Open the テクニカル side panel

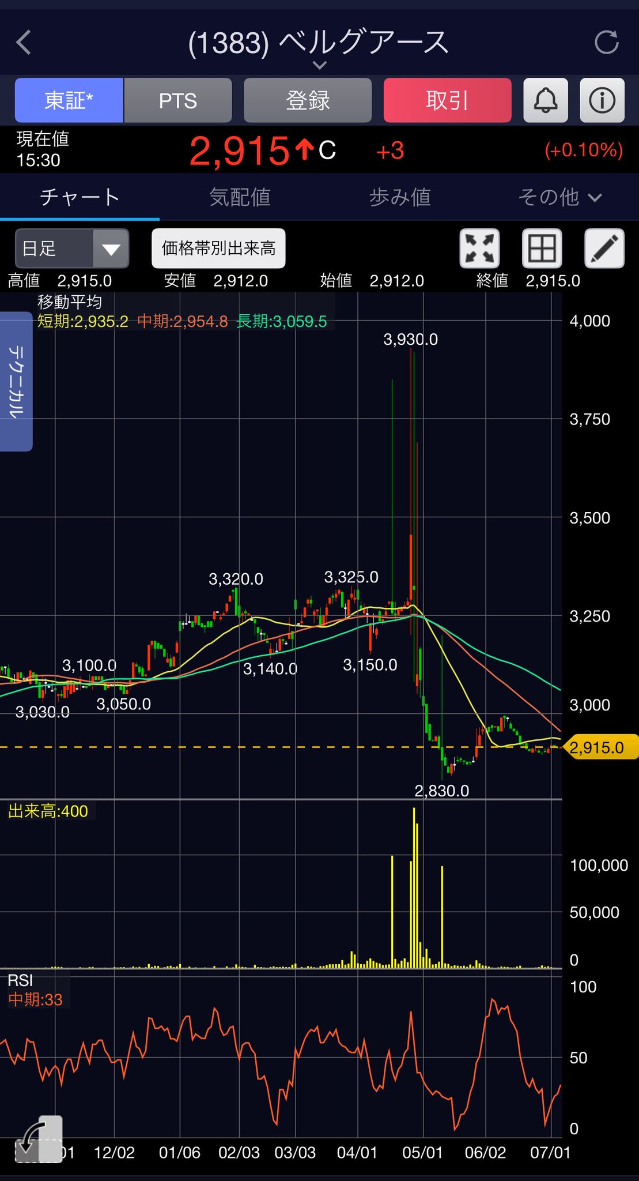(16, 381)
